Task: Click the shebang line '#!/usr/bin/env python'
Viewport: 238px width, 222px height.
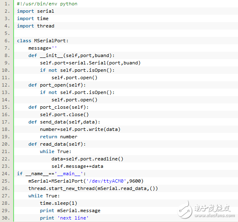Action: click(47, 4)
